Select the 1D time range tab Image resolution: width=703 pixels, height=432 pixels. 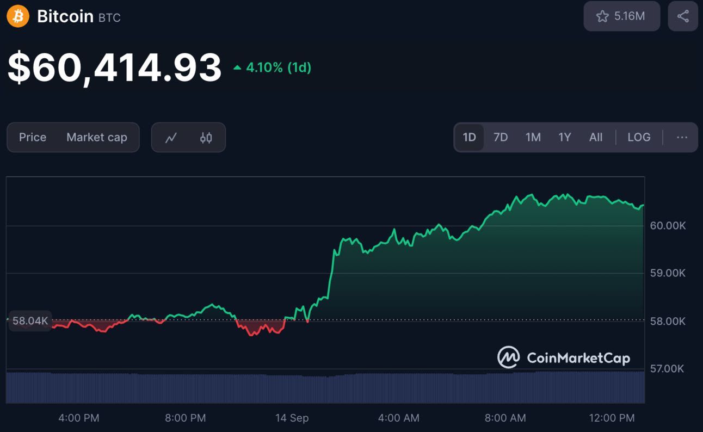[x=469, y=137]
